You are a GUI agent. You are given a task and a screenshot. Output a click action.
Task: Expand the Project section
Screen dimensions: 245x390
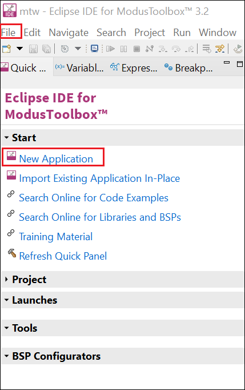pyautogui.click(x=7, y=279)
